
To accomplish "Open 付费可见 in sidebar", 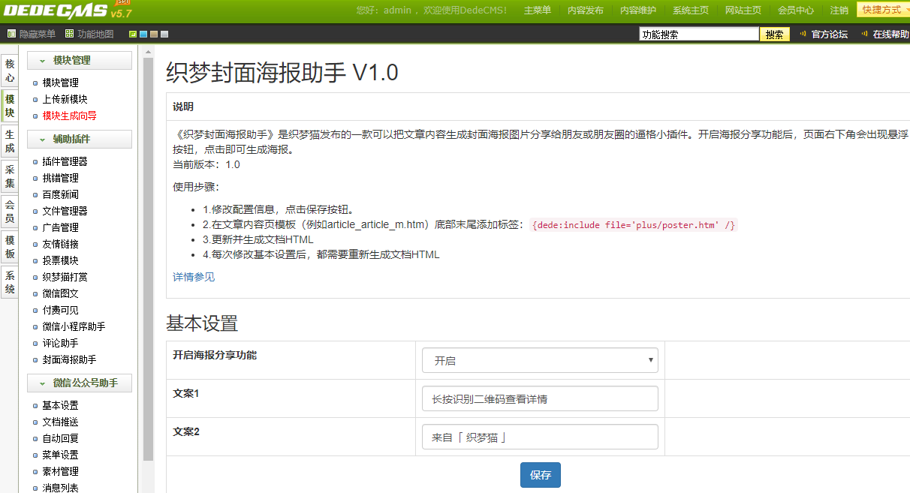I will pos(60,310).
